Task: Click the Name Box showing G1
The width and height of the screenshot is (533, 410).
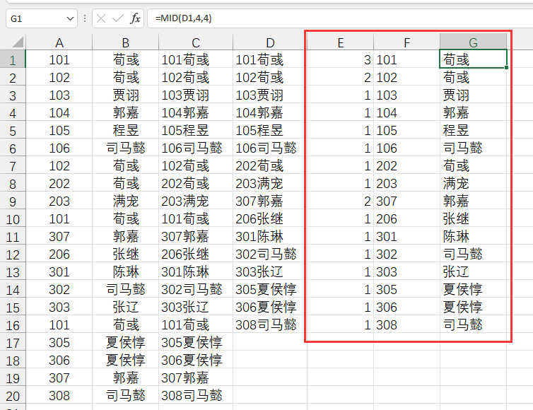Action: point(35,18)
